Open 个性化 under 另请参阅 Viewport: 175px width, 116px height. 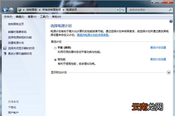pos(12,107)
